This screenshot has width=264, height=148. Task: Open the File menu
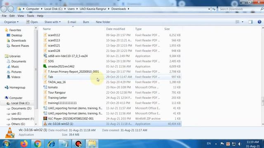pos(4,16)
